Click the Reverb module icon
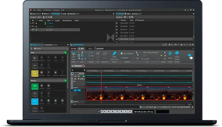Image resolution: width=222 pixels, height=127 pixels. [x=35, y=94]
